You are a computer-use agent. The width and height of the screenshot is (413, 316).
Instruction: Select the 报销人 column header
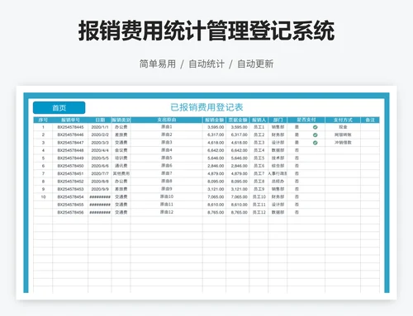point(259,120)
